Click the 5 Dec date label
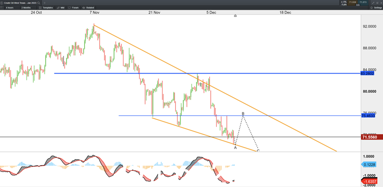Image resolution: width=383 pixels, height=187 pixels. (211, 13)
